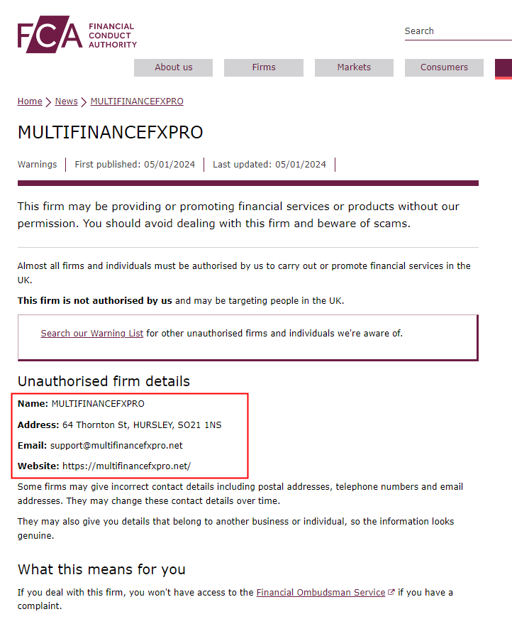Open the About us menu
The image size is (512, 619).
coord(174,67)
